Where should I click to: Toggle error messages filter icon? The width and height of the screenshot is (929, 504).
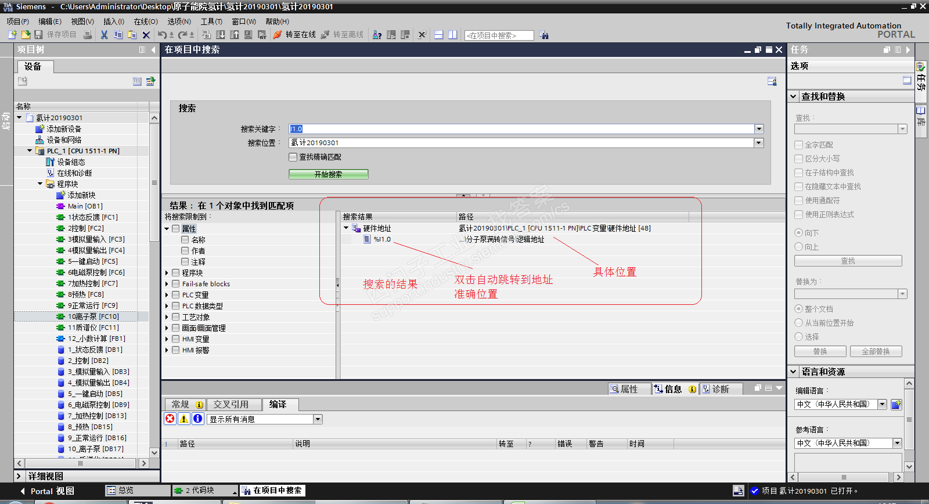click(x=170, y=419)
